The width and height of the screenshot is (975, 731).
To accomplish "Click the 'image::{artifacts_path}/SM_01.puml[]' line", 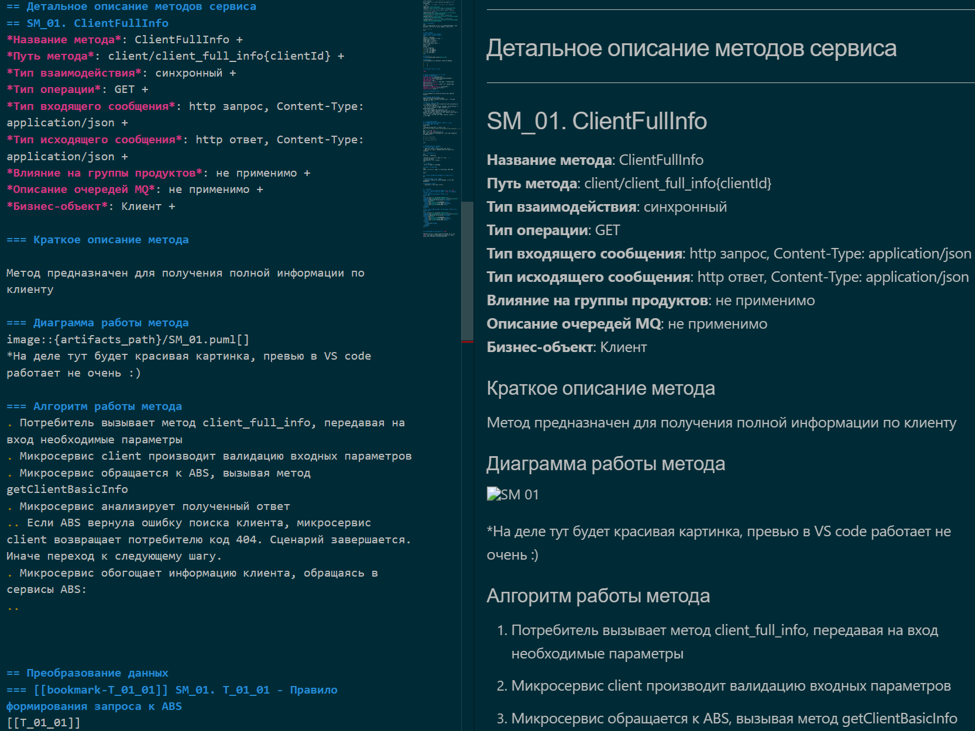I will [x=128, y=340].
